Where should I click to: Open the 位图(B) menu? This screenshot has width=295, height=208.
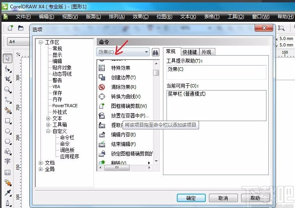(165, 17)
